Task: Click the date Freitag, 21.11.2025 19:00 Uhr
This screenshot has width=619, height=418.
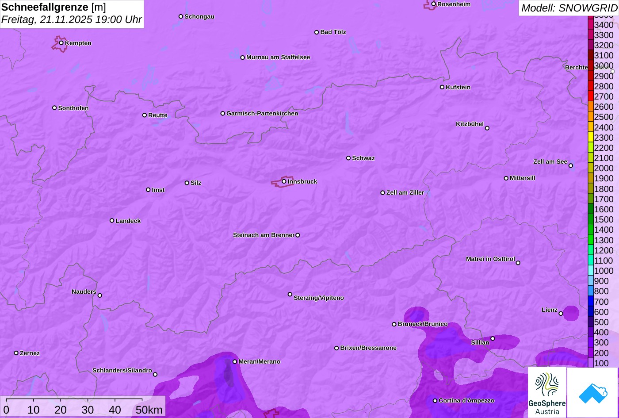Action: pos(72,20)
